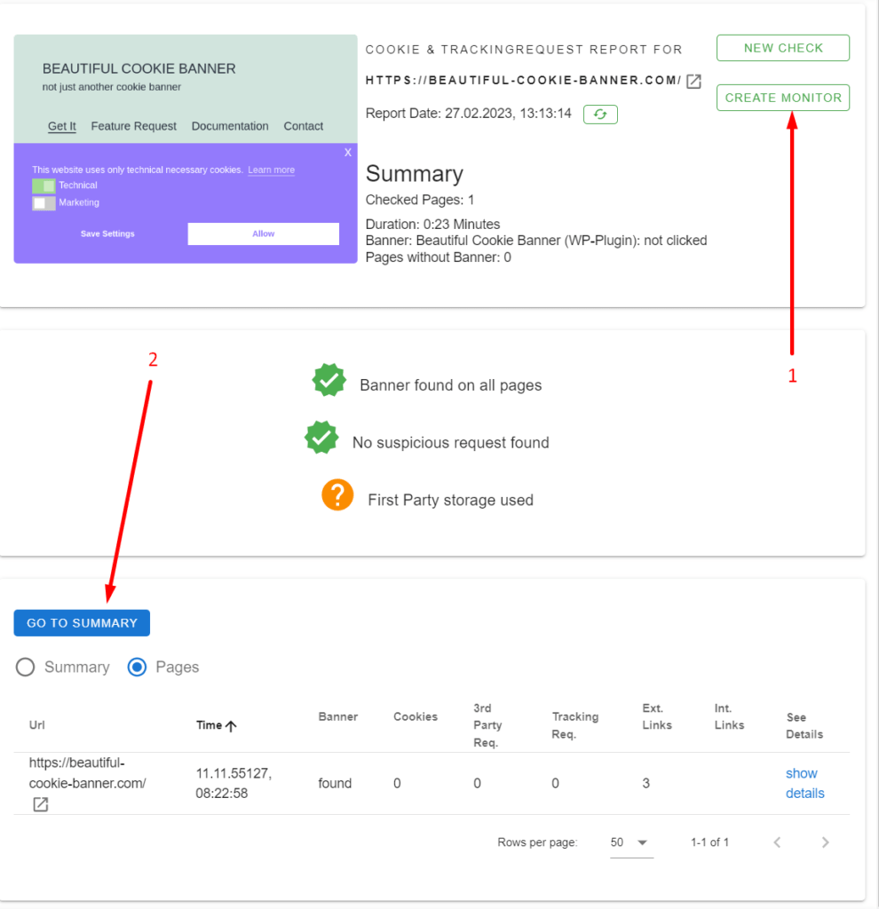Viewport: 879px width, 909px height.
Task: Toggle the Technical cookie switch
Action: click(x=44, y=186)
